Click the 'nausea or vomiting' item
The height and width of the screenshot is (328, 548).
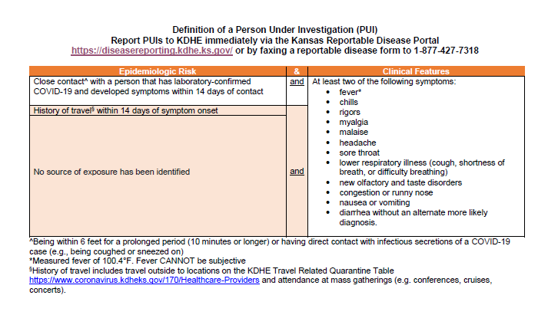pyautogui.click(x=374, y=202)
